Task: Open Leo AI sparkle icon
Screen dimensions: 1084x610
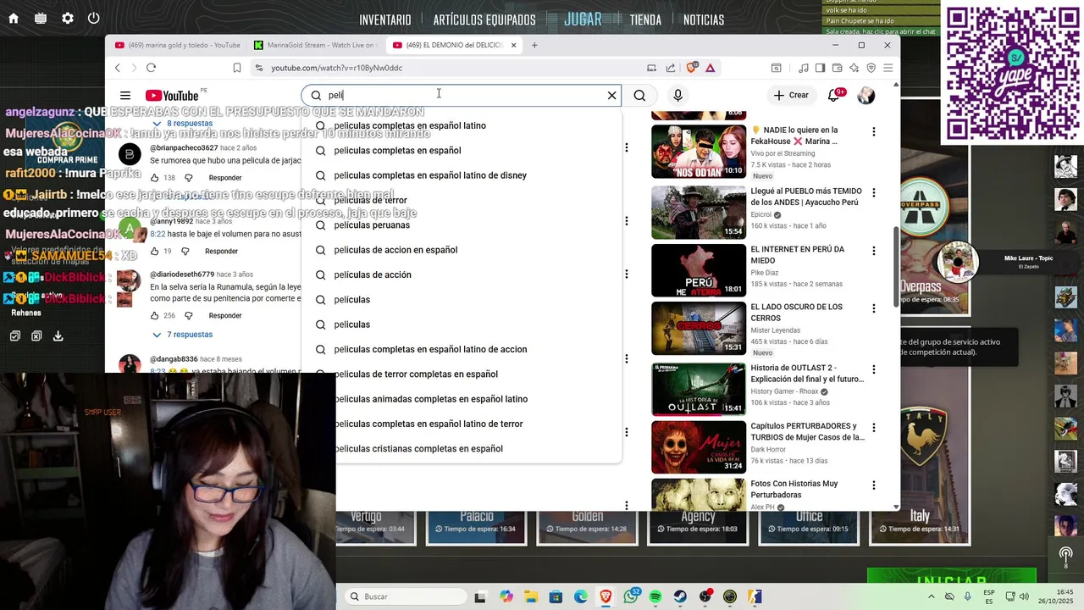Action: [x=854, y=68]
